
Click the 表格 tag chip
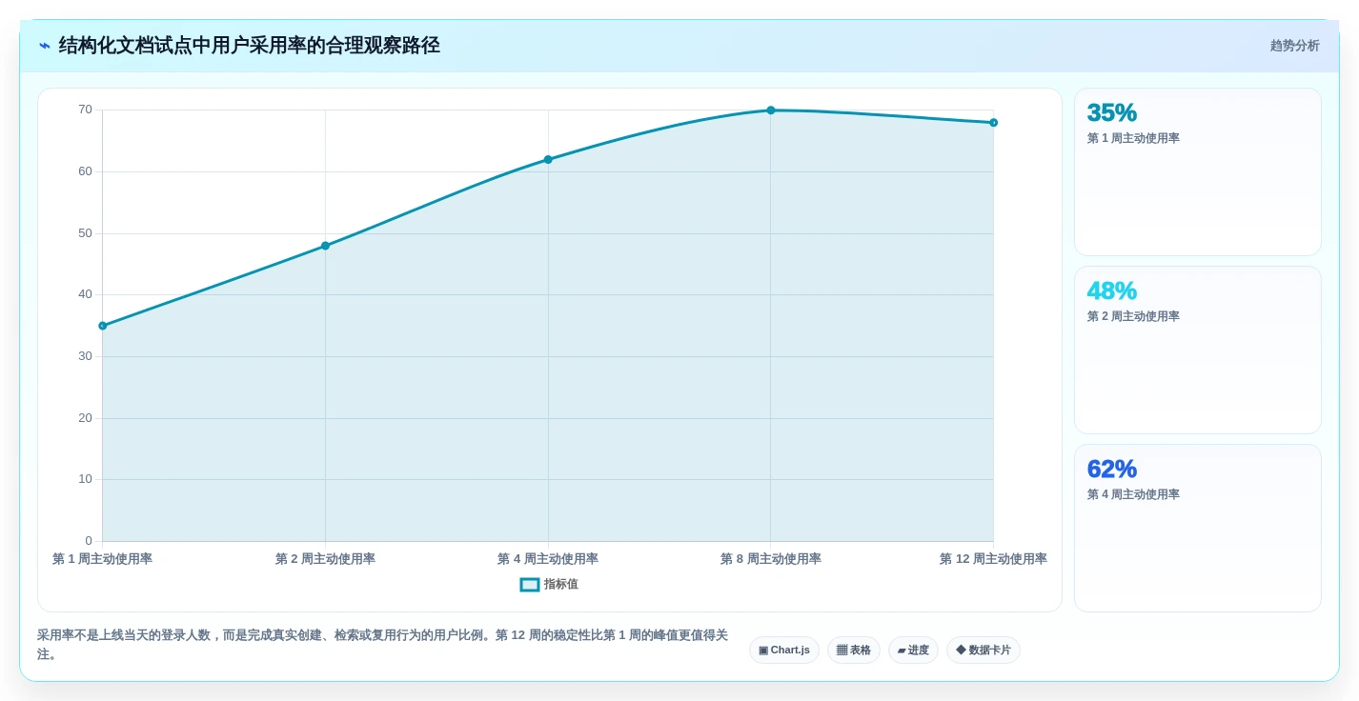[x=854, y=650]
